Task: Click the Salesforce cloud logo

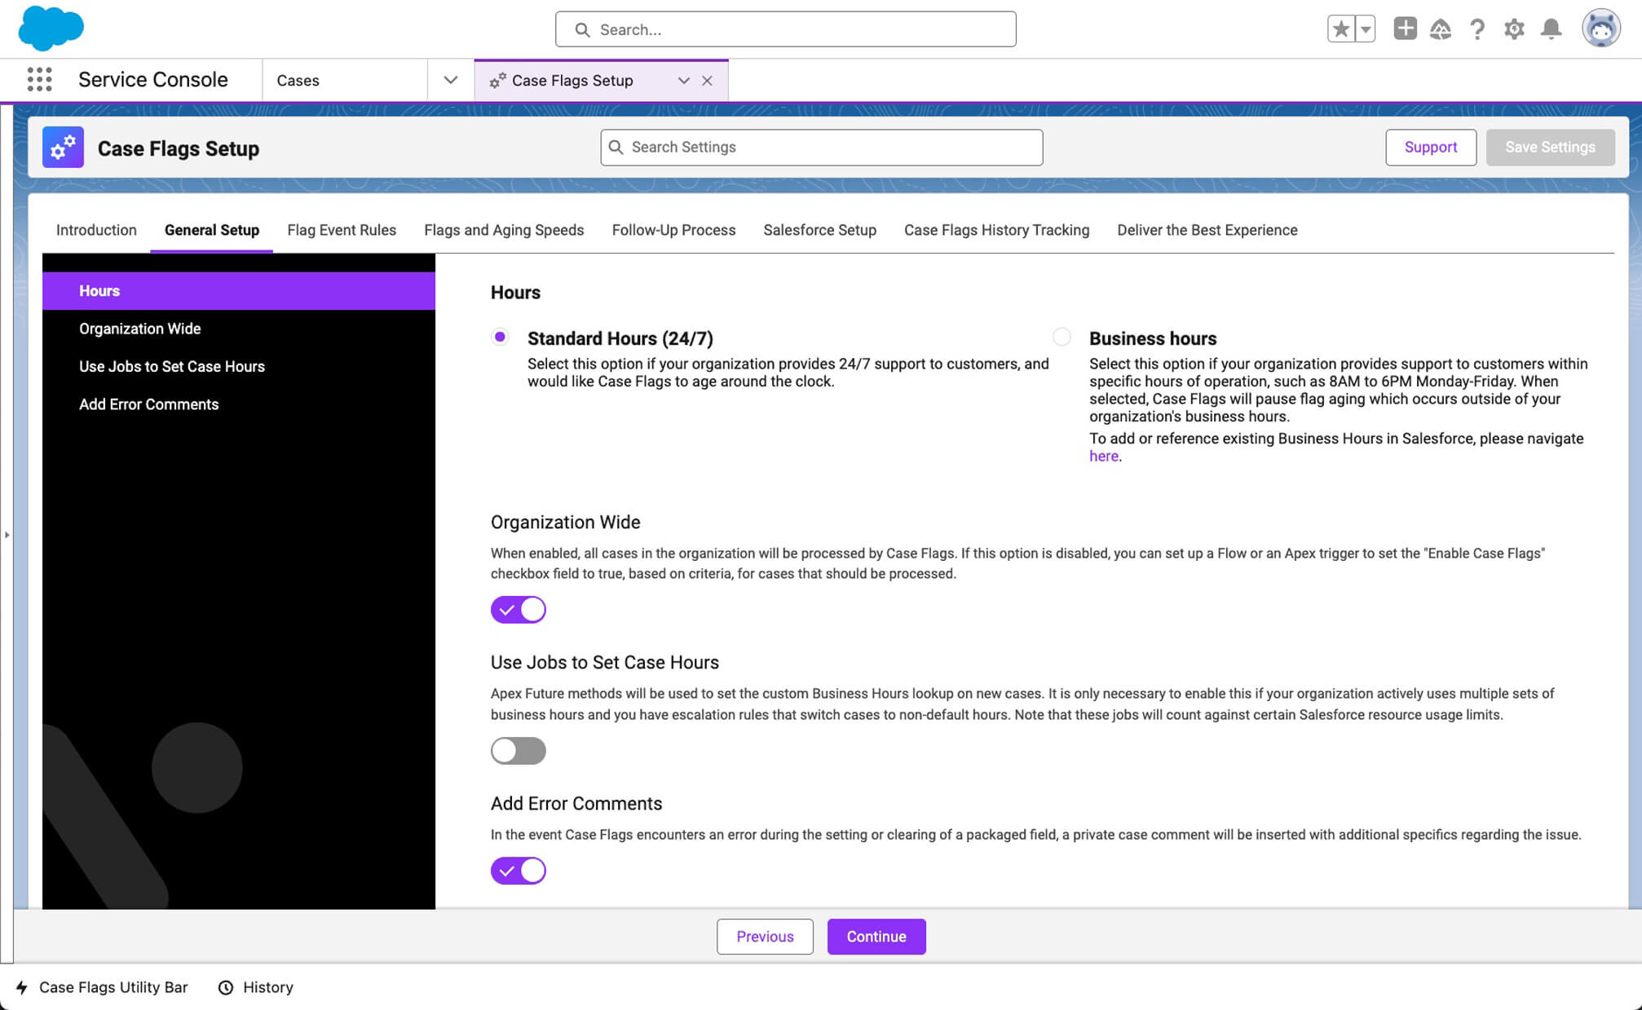Action: [50, 29]
